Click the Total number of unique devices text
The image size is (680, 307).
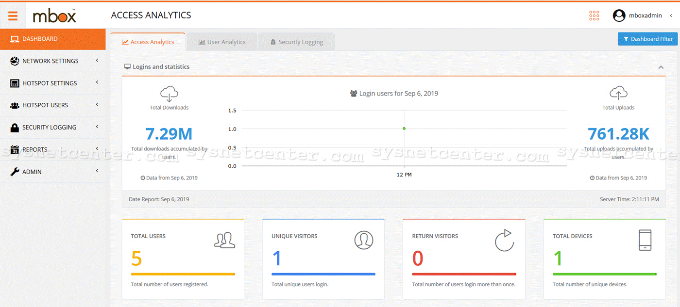point(590,284)
